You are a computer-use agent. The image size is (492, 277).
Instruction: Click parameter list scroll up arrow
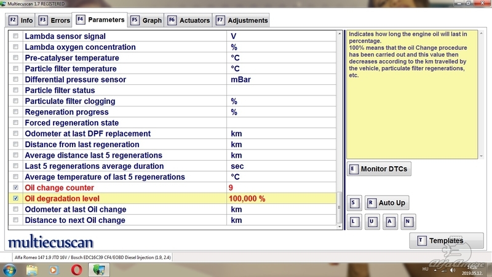point(339,33)
